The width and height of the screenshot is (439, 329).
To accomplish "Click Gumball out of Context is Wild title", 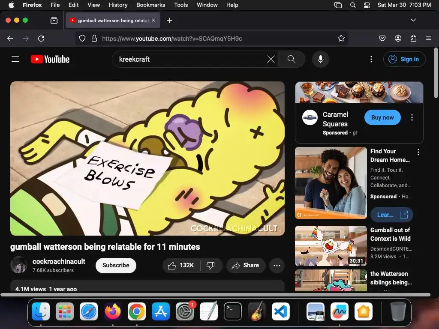I will [x=390, y=234].
